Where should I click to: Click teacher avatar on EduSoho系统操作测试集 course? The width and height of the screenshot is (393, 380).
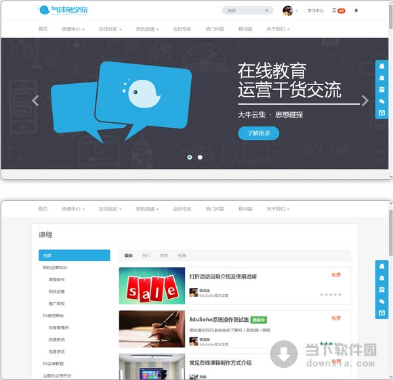194,341
